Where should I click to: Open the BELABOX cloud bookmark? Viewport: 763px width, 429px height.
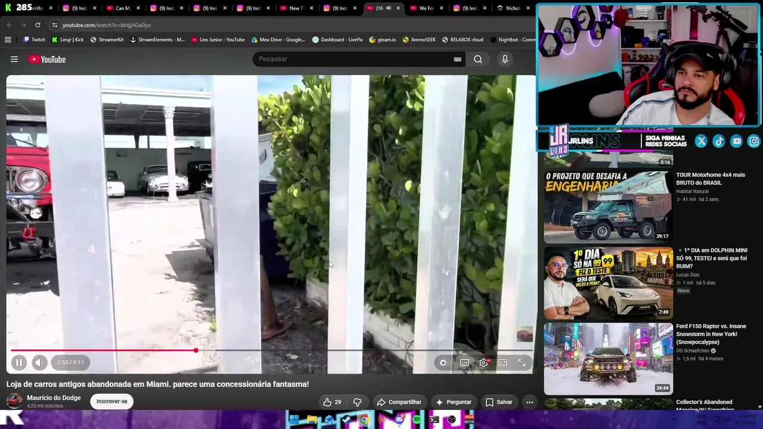point(463,40)
